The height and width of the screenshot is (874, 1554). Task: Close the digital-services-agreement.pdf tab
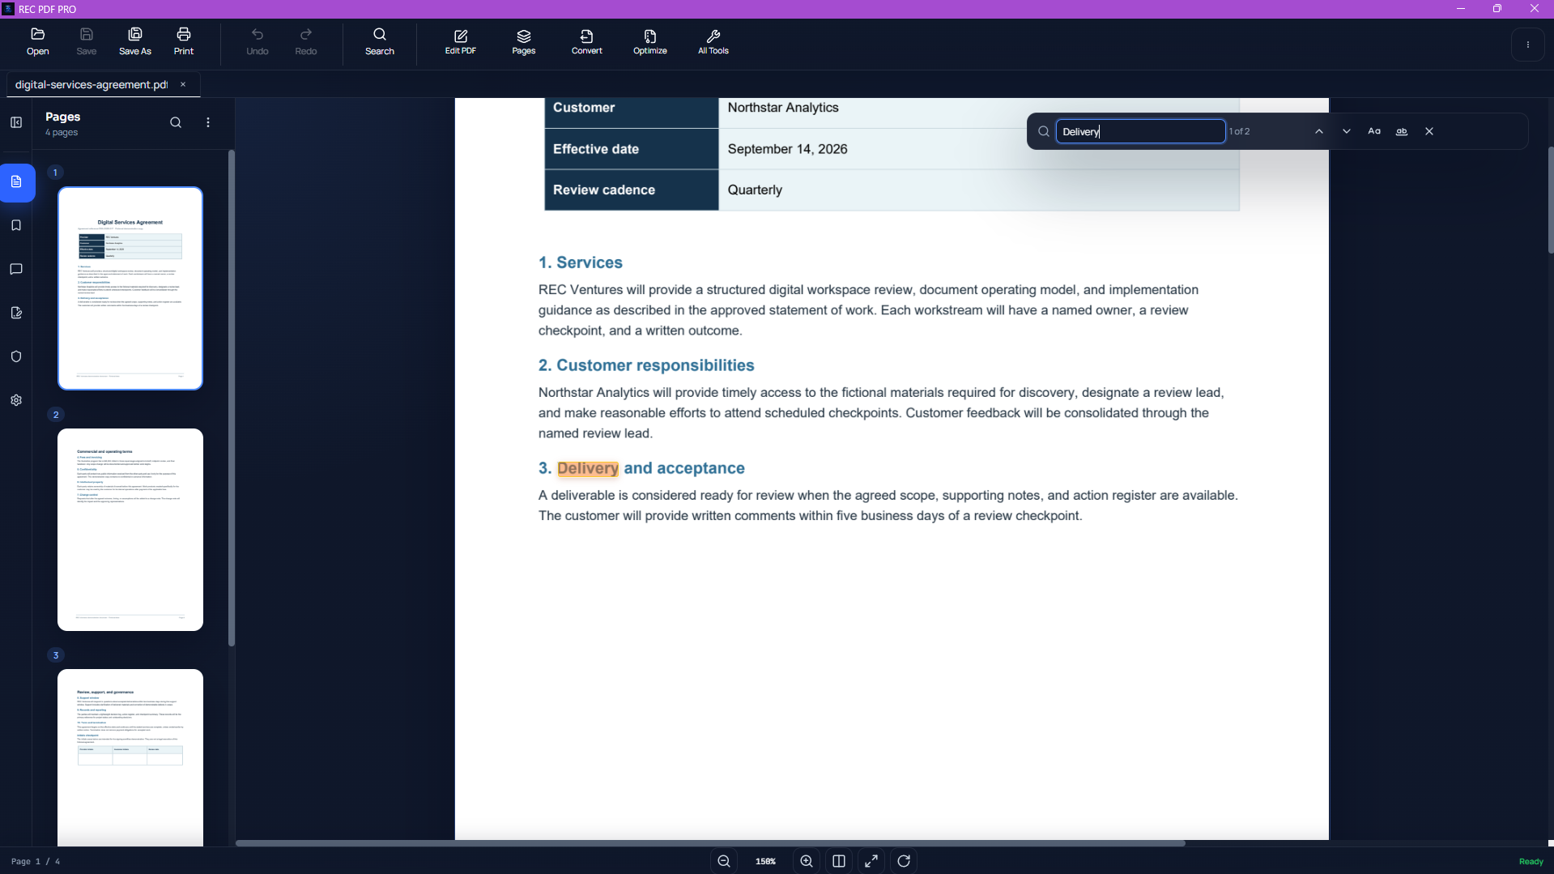coord(183,84)
